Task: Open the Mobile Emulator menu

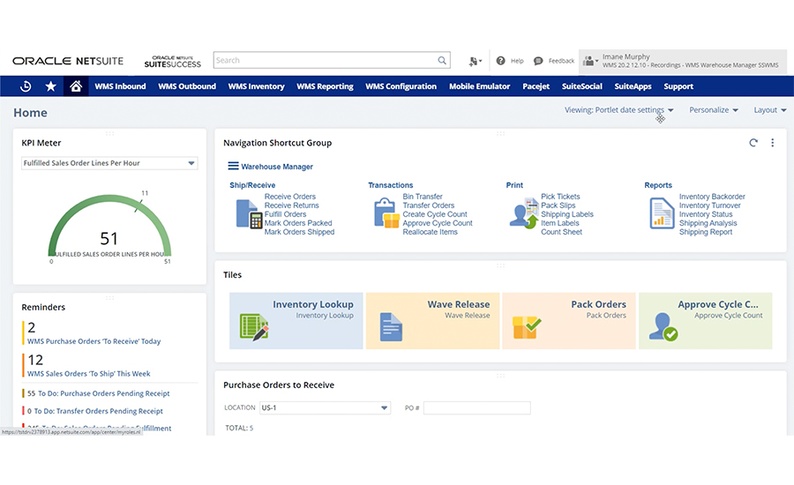Action: coord(480,86)
